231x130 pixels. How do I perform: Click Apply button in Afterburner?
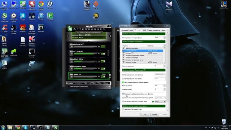click(93, 83)
